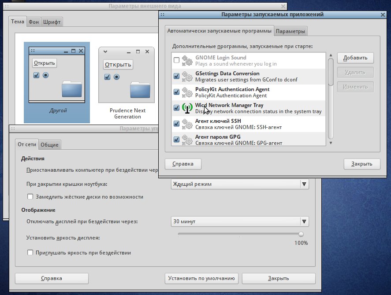Click Установить по умолчанию button
The width and height of the screenshot is (391, 295).
[201, 278]
